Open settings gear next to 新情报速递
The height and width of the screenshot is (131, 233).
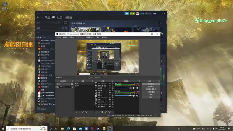84,24
